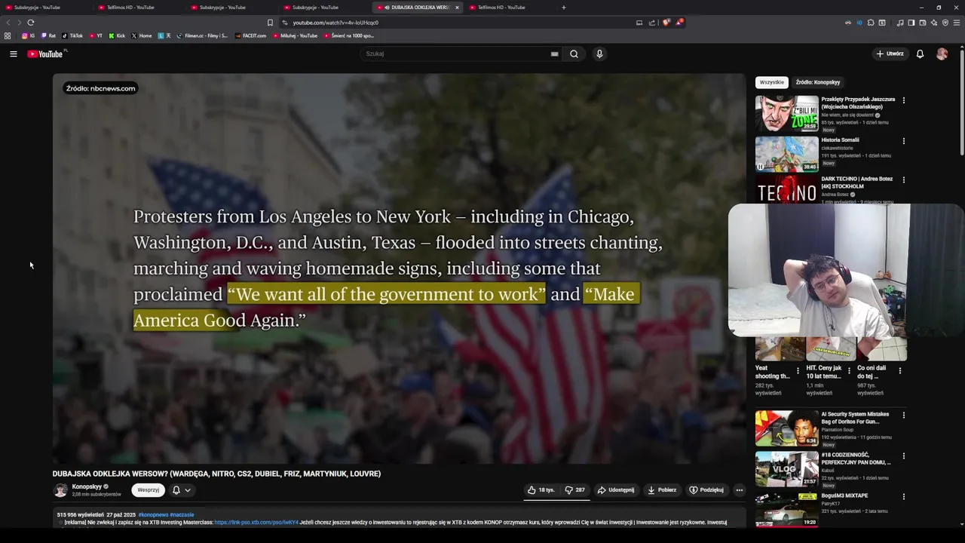Open the Kick bookmark
Viewport: 965px width, 543px height.
point(117,35)
